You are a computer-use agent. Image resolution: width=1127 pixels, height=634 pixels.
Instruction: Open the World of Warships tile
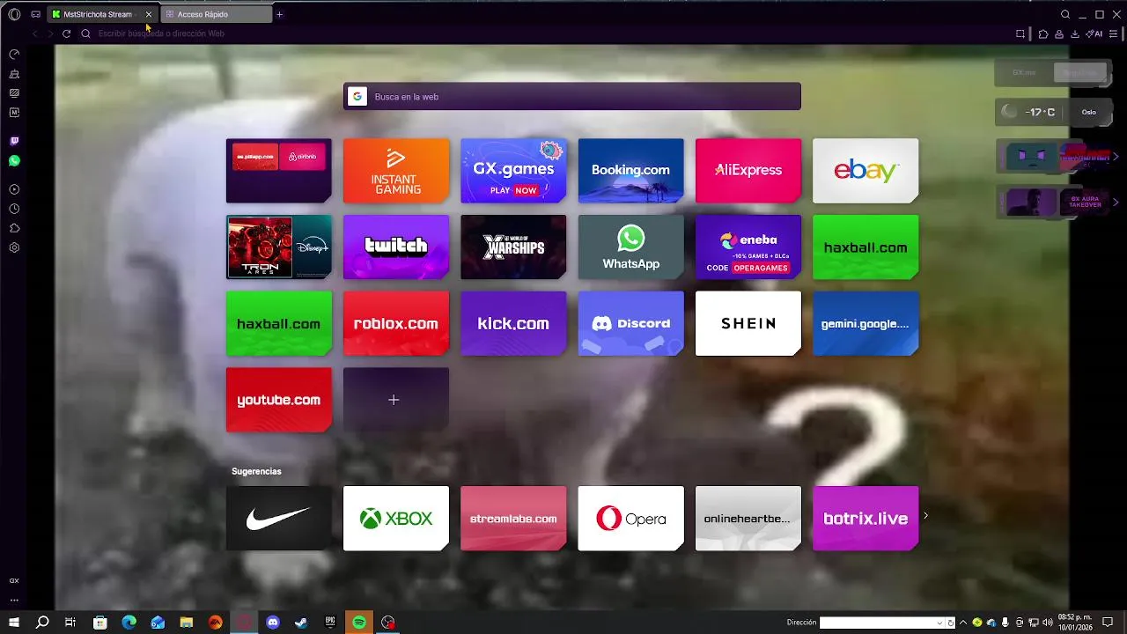click(x=513, y=247)
